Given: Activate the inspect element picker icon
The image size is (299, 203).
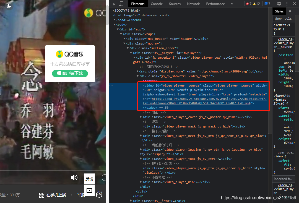Looking at the screenshot, I should pos(114,4).
